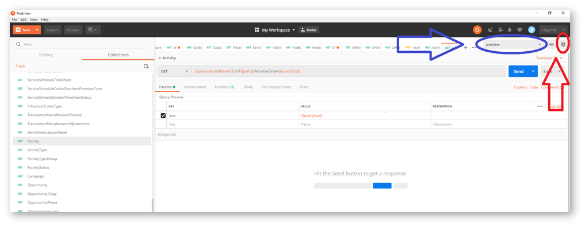The width and height of the screenshot is (585, 227).
Task: Open the Help menu
Action: pos(45,20)
